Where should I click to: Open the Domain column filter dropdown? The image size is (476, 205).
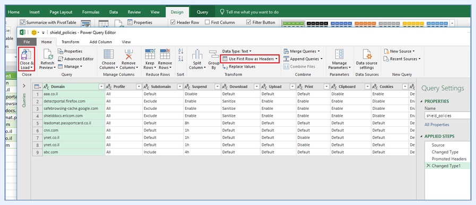click(101, 87)
